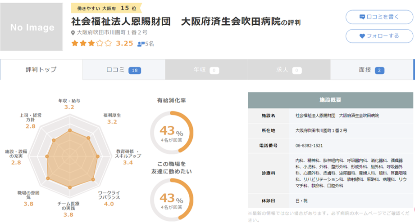Go to the 面接 tab
The width and height of the screenshot is (415, 223).
click(371, 70)
